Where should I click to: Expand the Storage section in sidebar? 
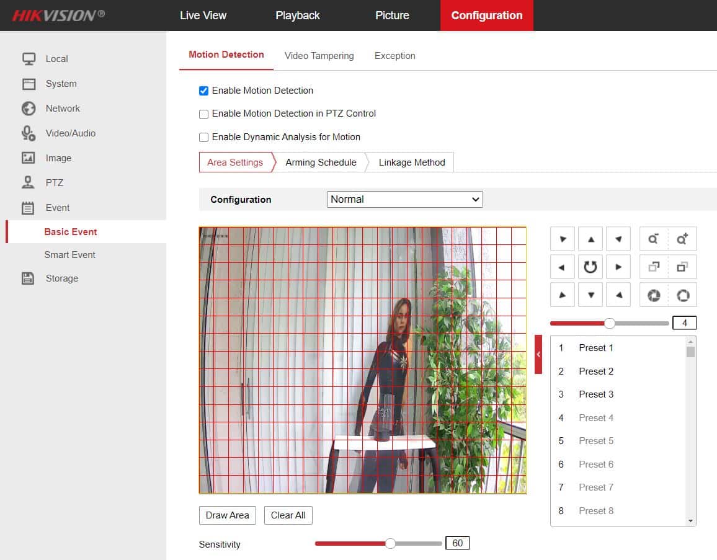tap(61, 278)
